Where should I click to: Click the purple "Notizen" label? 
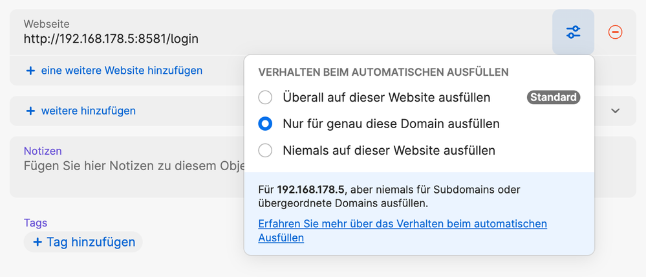click(x=43, y=151)
